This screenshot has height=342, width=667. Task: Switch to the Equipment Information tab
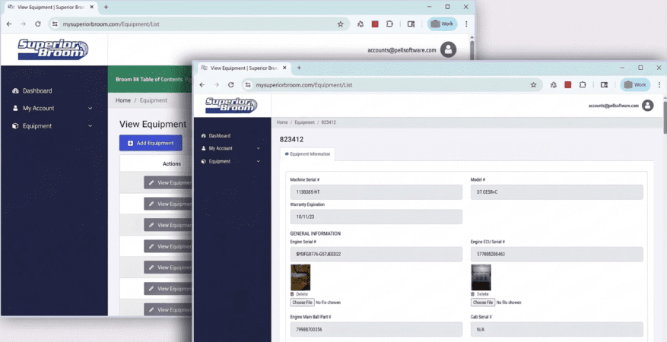307,154
